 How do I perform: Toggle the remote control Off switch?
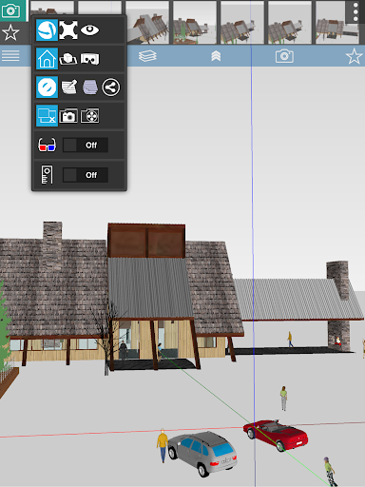(x=86, y=175)
